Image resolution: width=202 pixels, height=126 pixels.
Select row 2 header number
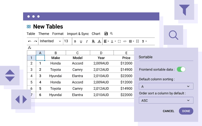[x=31, y=63]
